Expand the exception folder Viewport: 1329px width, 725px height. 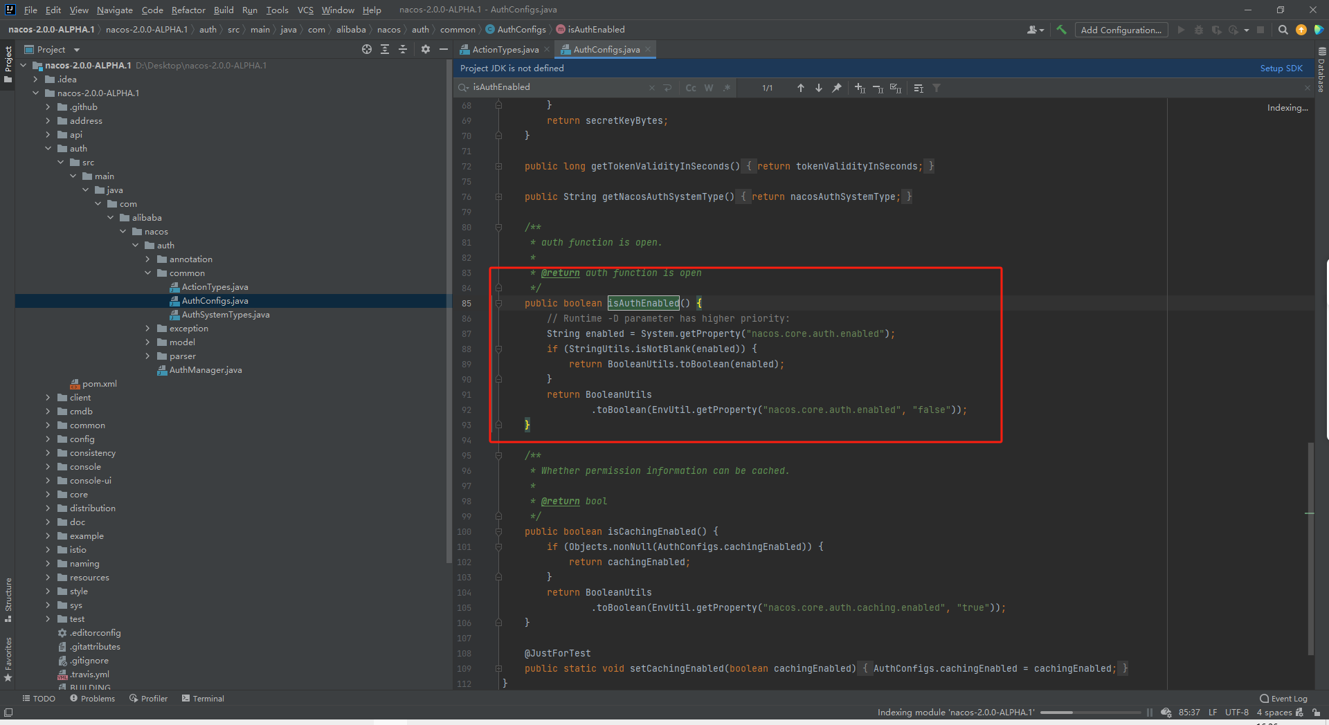(147, 329)
